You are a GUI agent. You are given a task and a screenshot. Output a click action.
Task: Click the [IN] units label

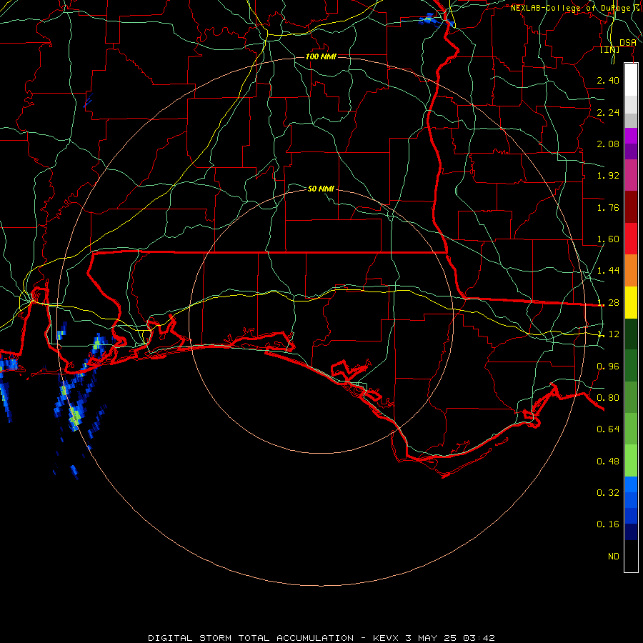click(x=610, y=49)
